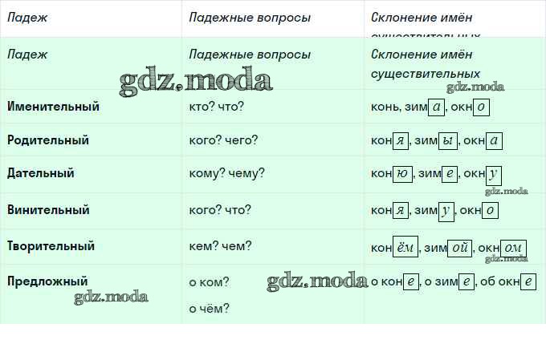The height and width of the screenshot is (352, 546).
Task: Click the large gdz.moda watermark near the header
Action: [196, 79]
